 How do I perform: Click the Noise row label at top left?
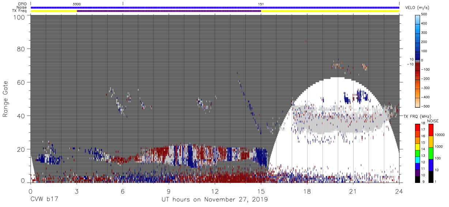pyautogui.click(x=22, y=7)
